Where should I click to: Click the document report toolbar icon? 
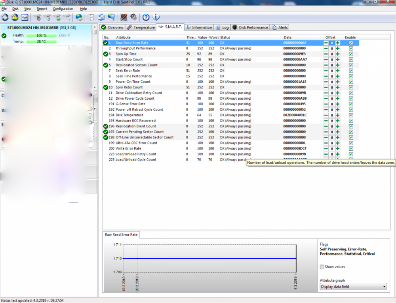(x=91, y=17)
